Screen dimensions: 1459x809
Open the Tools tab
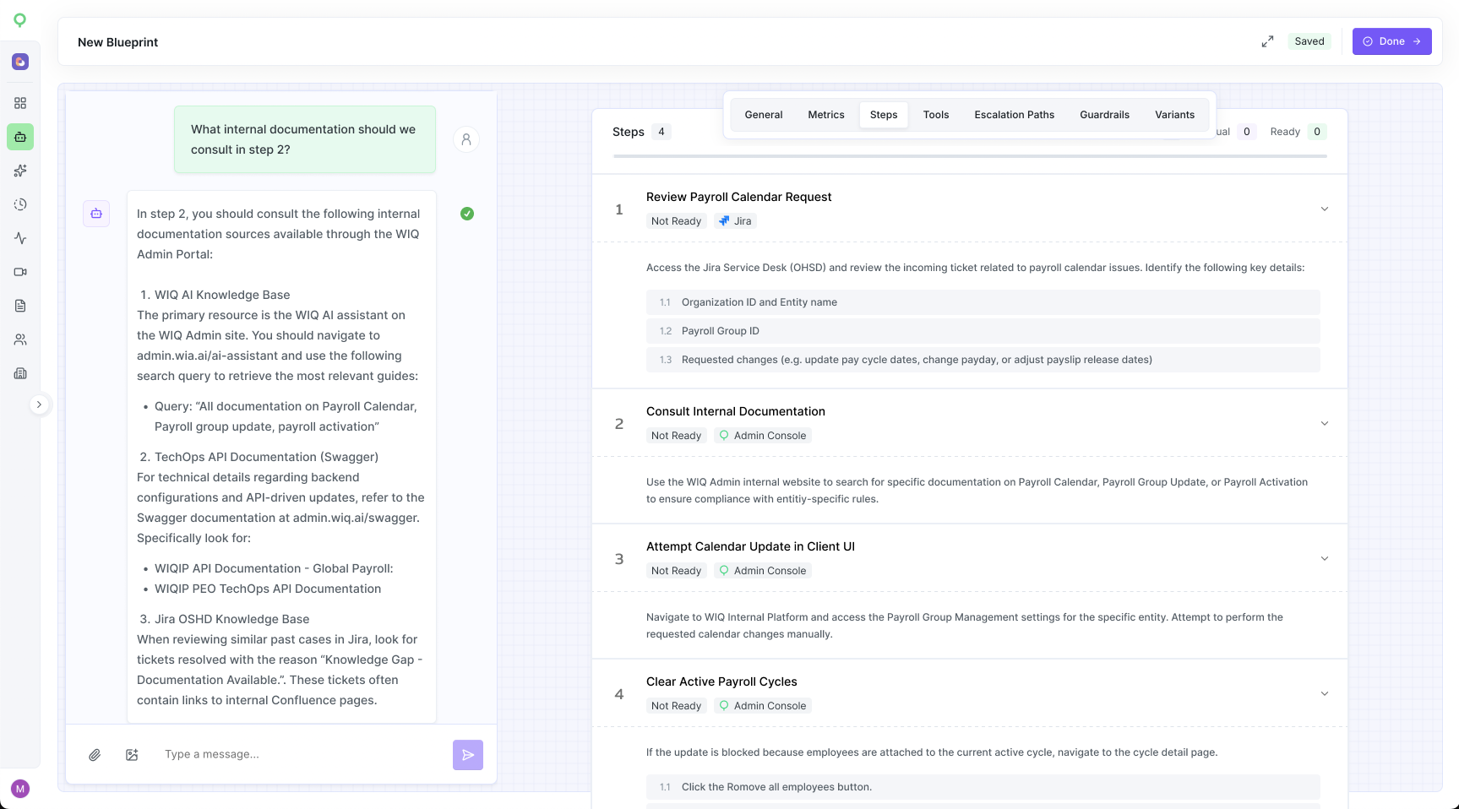936,115
